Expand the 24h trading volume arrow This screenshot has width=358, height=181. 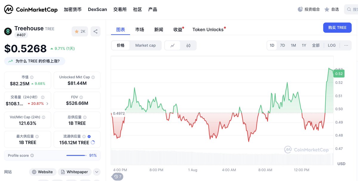[47, 104]
